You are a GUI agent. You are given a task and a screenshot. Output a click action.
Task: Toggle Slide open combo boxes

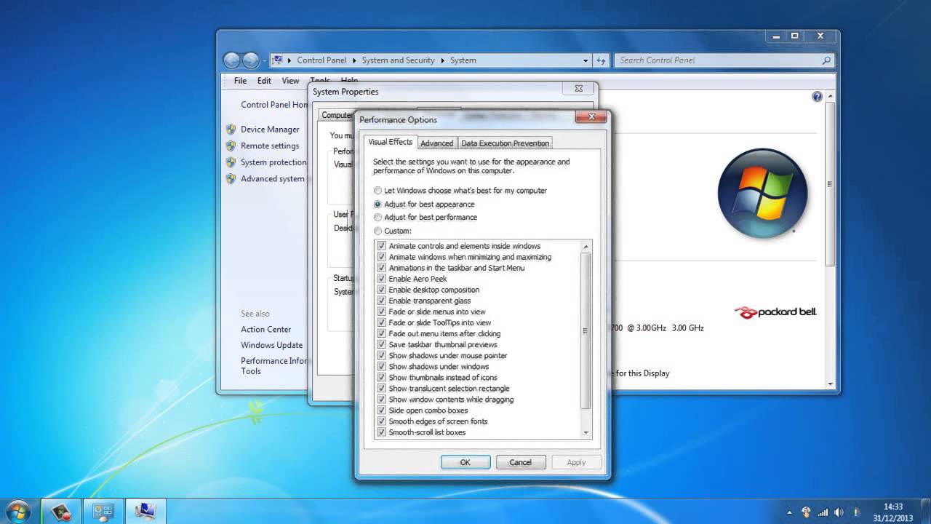381,410
